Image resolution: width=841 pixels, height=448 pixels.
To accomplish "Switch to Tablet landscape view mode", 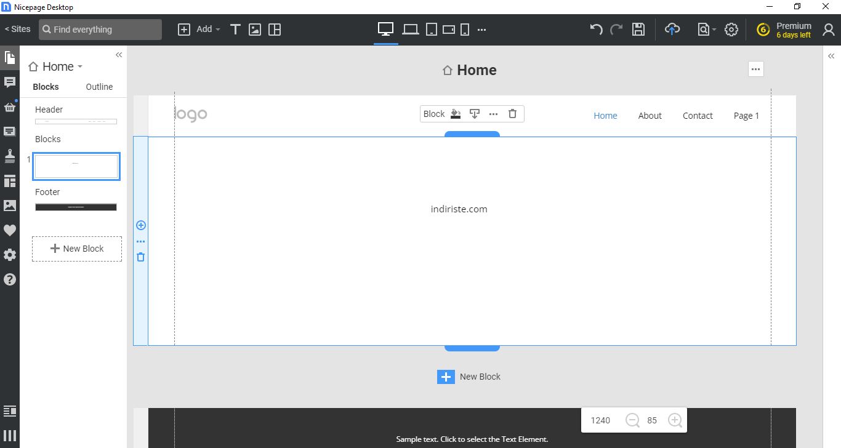I will pyautogui.click(x=449, y=29).
